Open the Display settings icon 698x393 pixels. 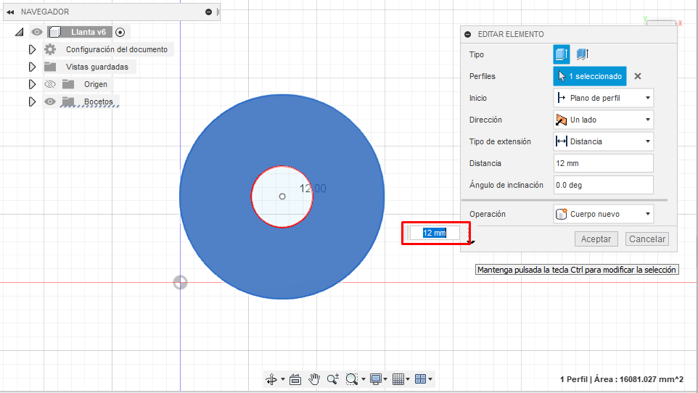click(x=376, y=379)
